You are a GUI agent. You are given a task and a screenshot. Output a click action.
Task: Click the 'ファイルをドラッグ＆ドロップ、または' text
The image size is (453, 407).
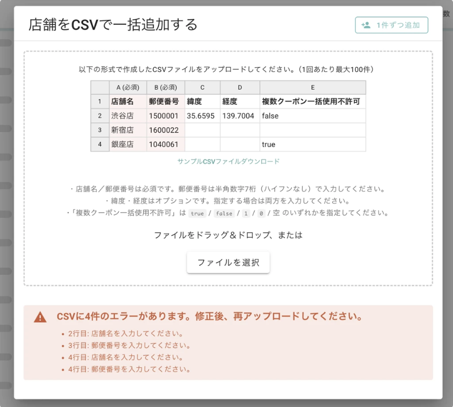[x=228, y=235]
